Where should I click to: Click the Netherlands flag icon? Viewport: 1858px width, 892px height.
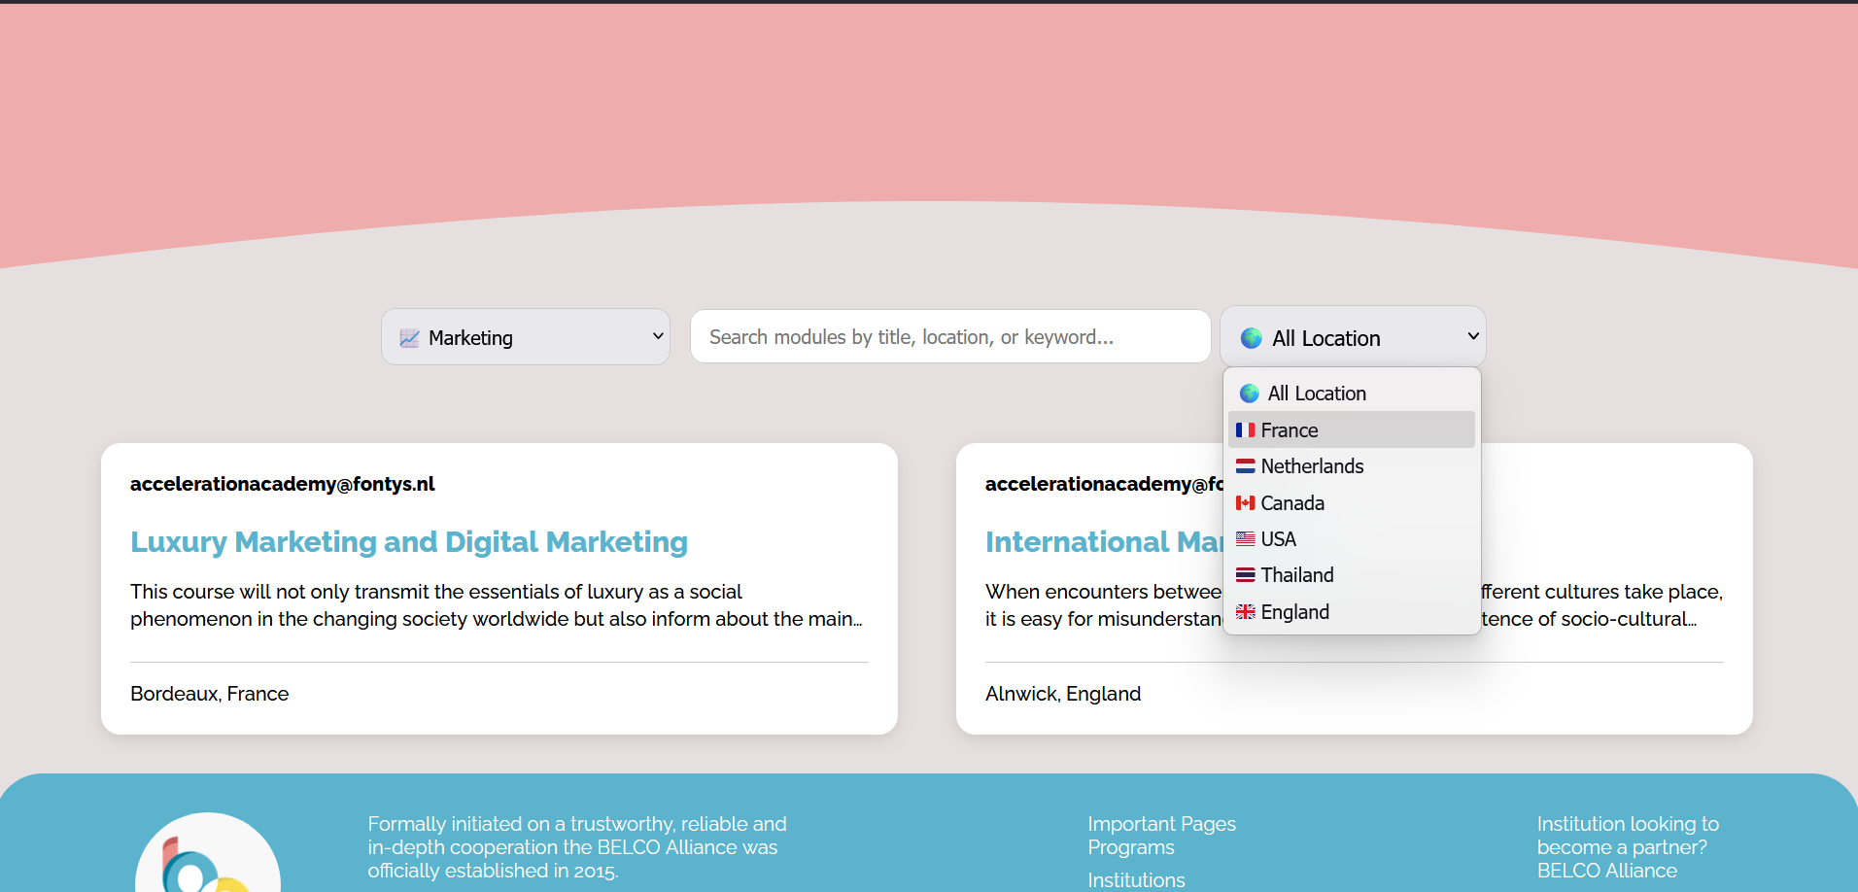coord(1245,466)
